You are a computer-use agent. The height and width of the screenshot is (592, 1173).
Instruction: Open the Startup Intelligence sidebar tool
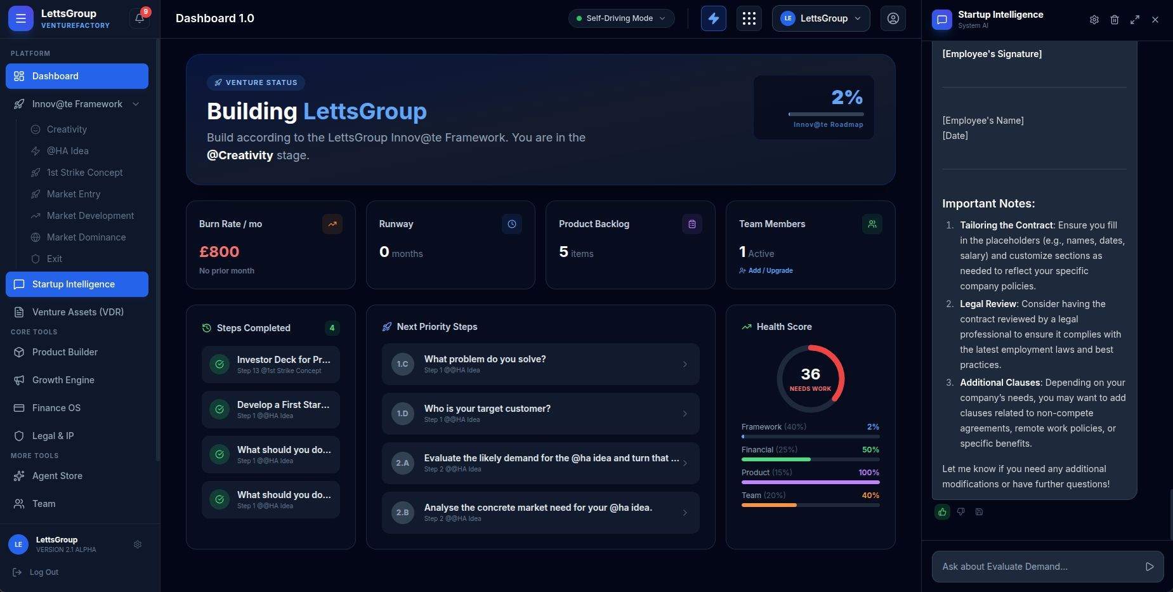click(73, 284)
